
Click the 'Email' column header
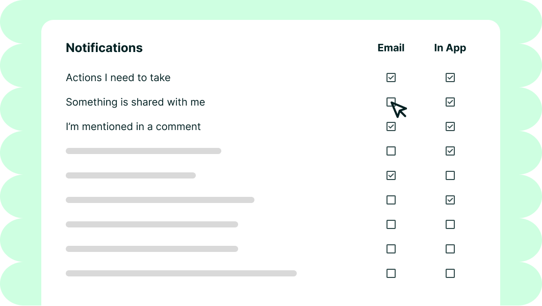[391, 47]
